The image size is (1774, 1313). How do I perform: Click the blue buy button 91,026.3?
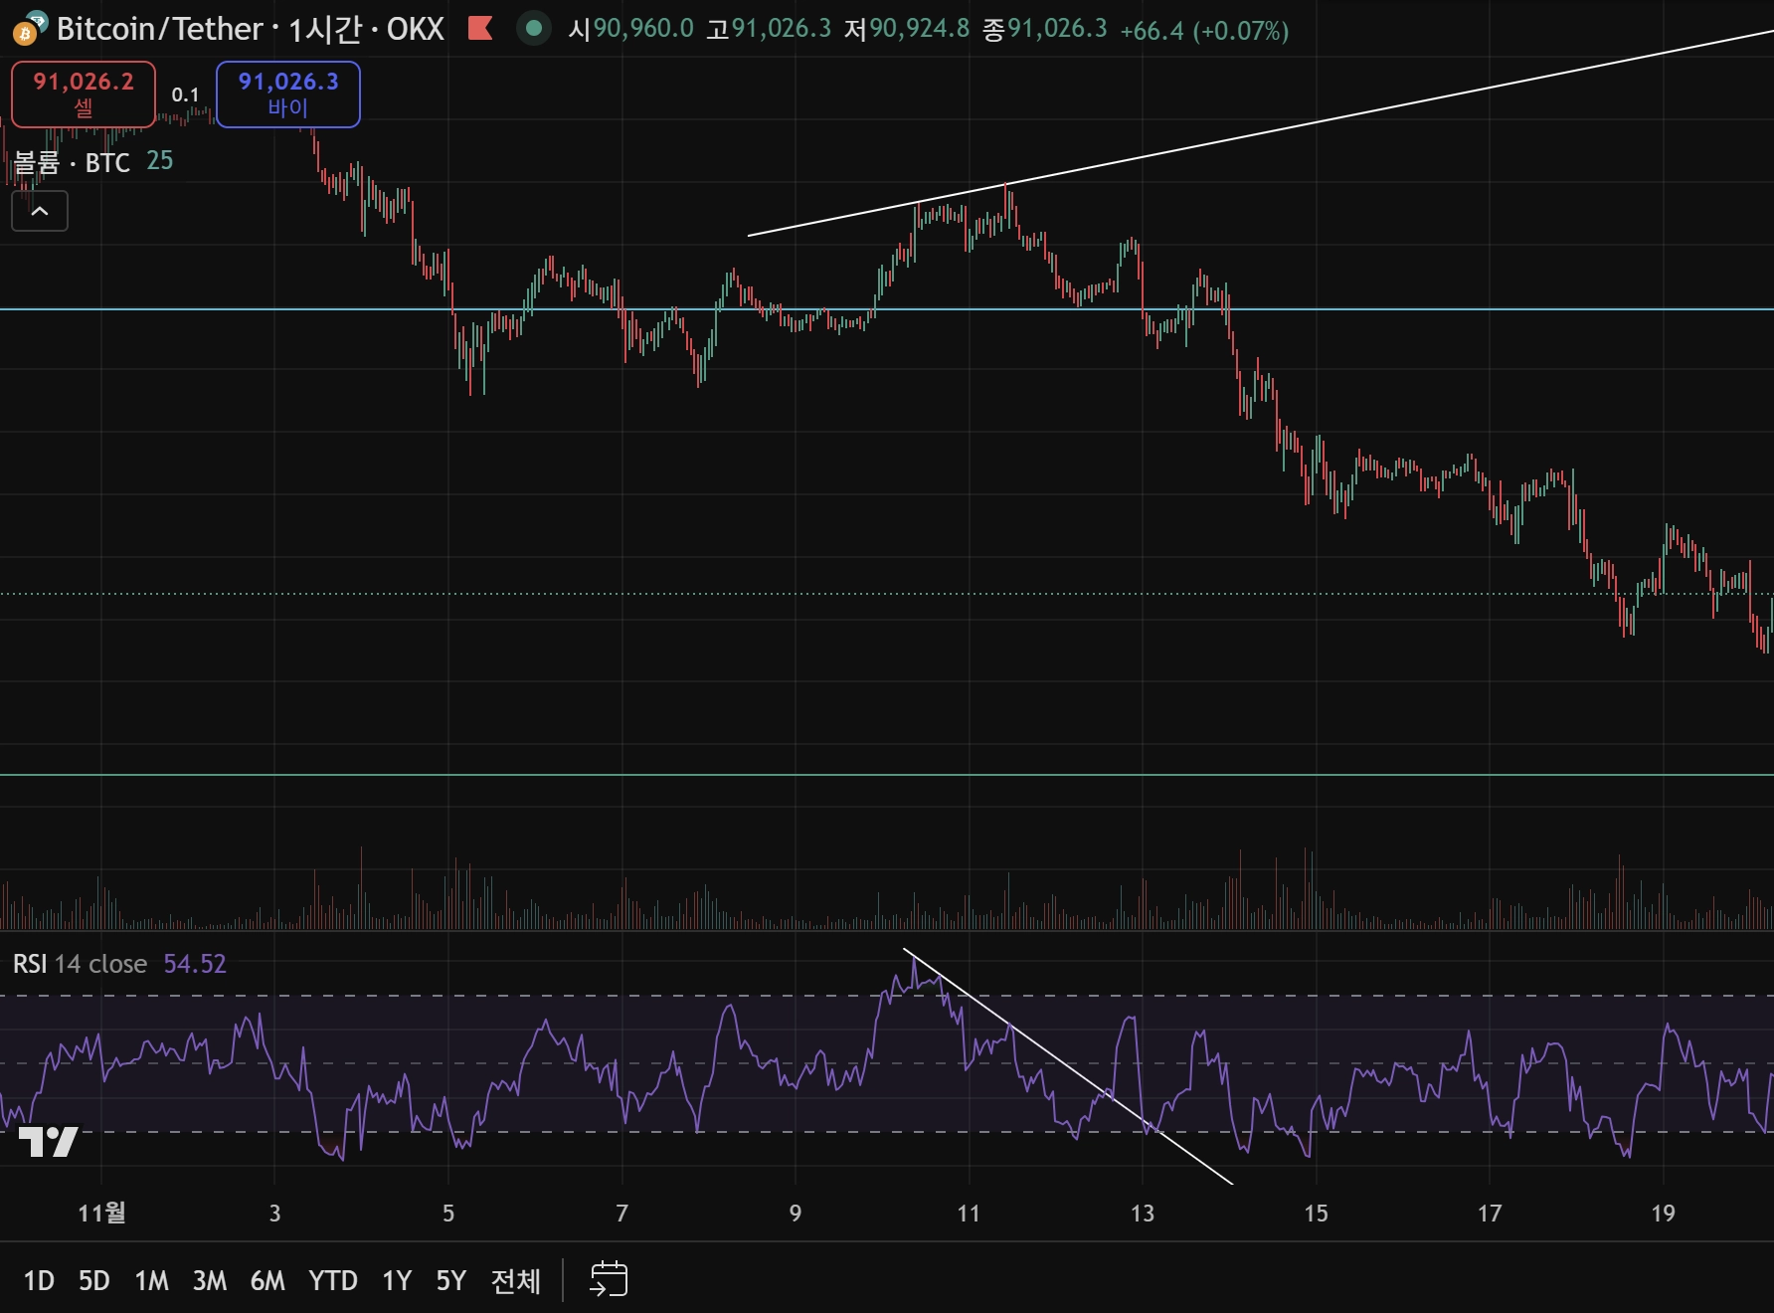click(x=288, y=94)
